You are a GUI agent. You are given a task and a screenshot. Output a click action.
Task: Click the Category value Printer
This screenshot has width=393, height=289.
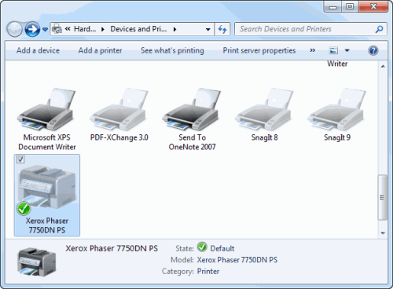[208, 272]
